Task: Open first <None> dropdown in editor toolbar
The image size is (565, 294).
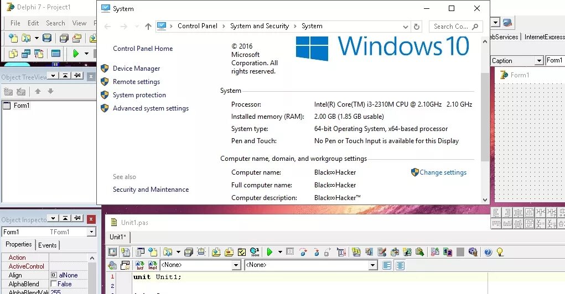Action: point(236,265)
